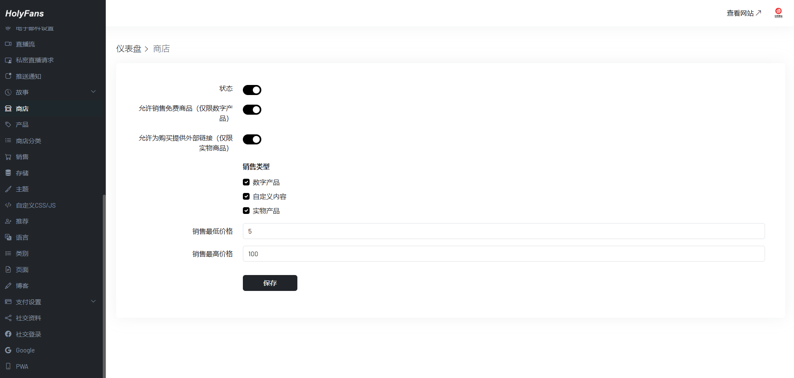Uncheck the 数字产品 checkbox
Viewport: 794px width, 378px height.
click(246, 182)
